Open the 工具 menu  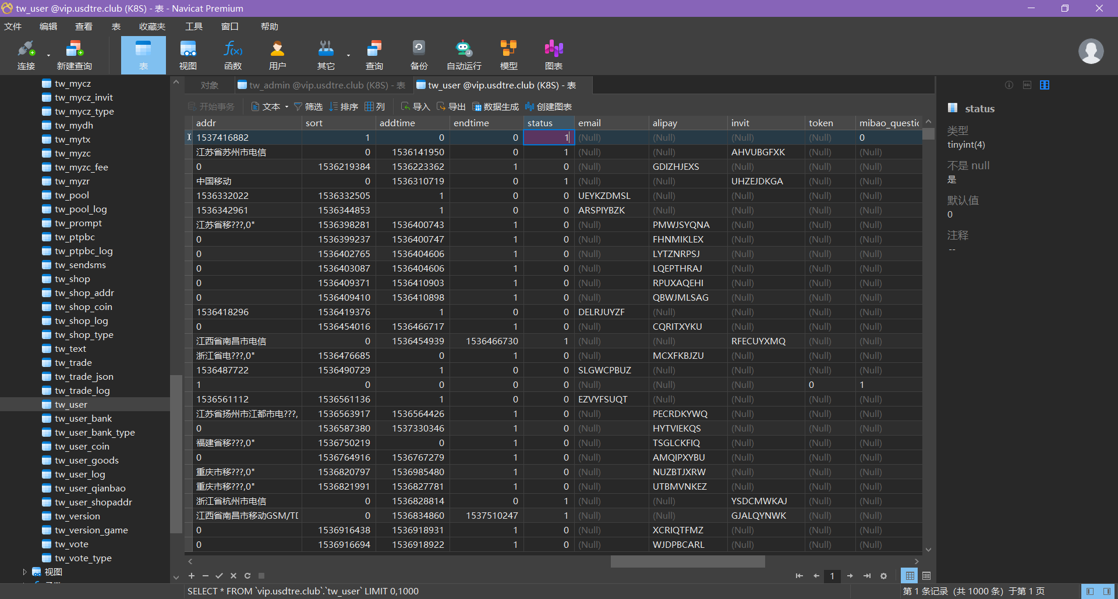pyautogui.click(x=194, y=26)
